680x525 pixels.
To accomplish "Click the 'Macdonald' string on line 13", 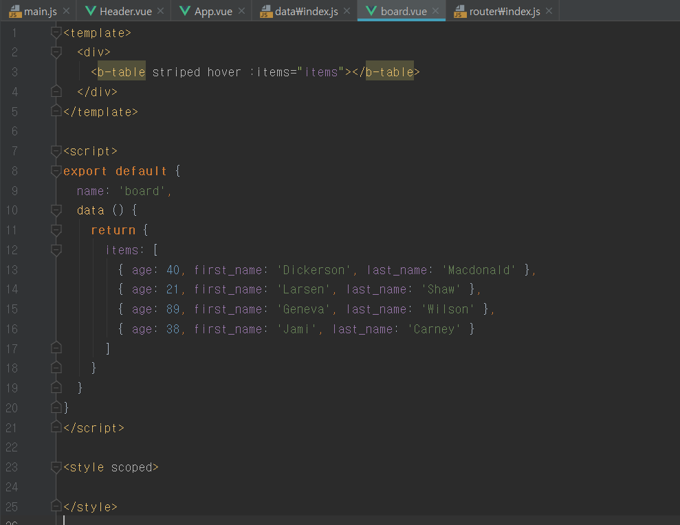I will 479,270.
